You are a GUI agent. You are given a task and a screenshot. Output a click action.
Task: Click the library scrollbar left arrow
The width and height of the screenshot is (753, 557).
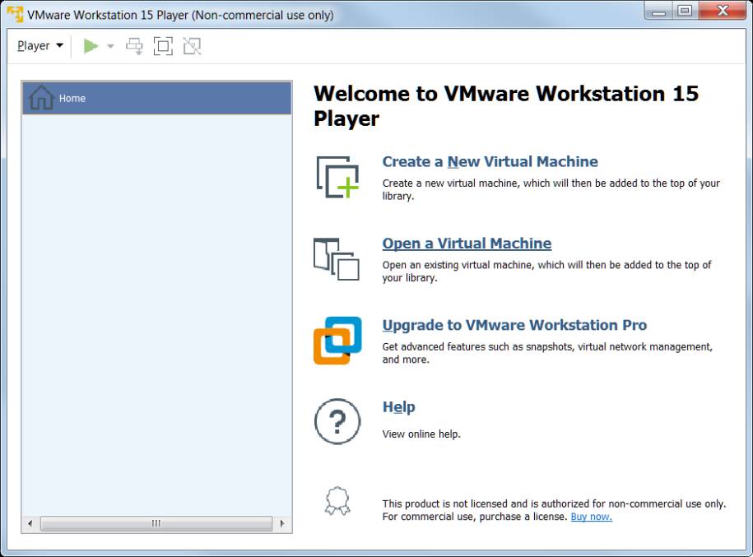30,523
